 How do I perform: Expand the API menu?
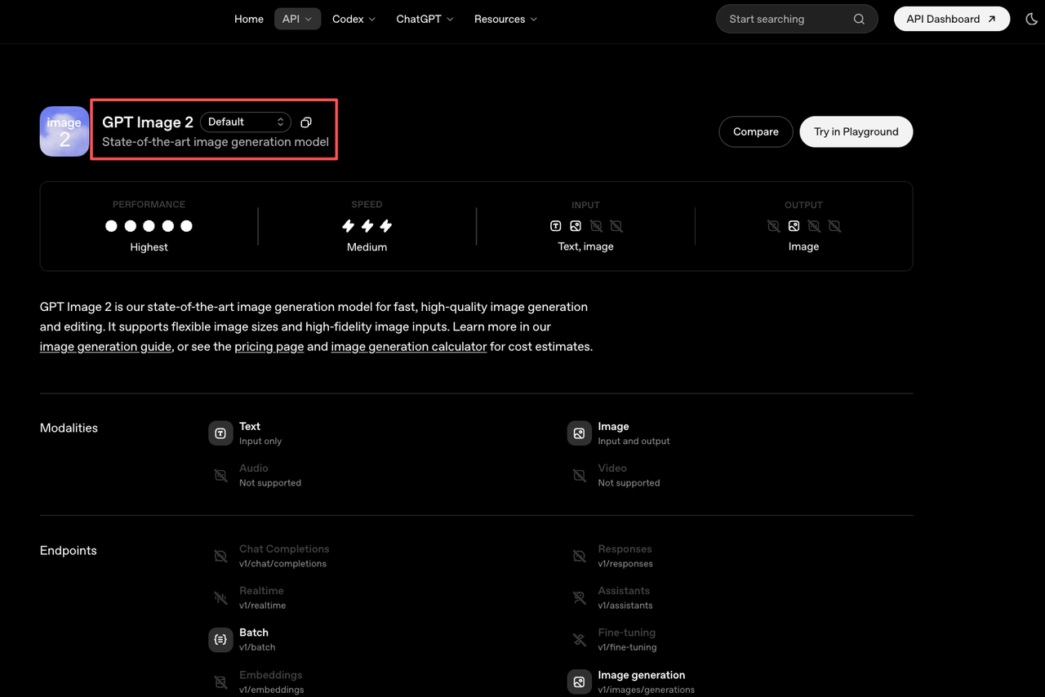(x=297, y=19)
